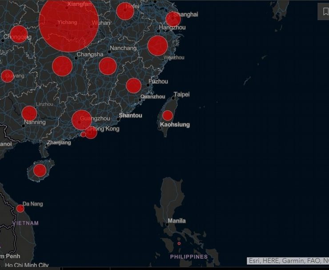Viewport: 329px width, 270px height.
Task: Click the Manila city label
Action: 177,221
